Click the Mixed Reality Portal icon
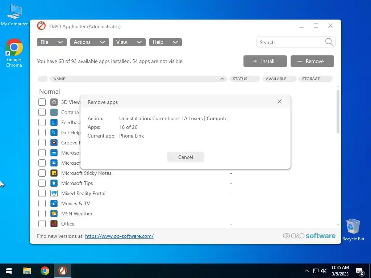 pos(54,193)
